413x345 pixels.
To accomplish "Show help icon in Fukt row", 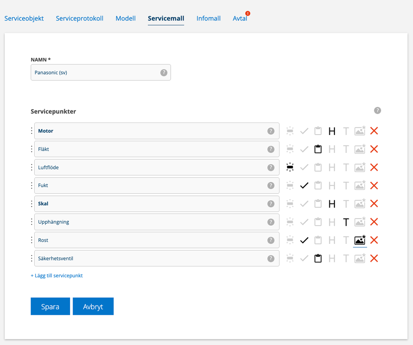I will (x=271, y=185).
